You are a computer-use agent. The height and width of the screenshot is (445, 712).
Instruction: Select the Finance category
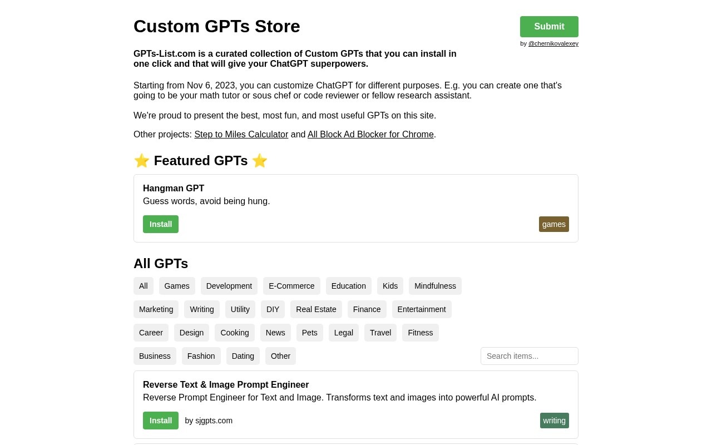[367, 309]
